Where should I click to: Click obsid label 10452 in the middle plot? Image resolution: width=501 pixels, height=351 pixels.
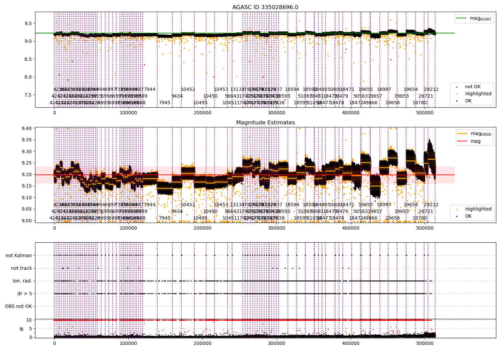click(x=188, y=205)
